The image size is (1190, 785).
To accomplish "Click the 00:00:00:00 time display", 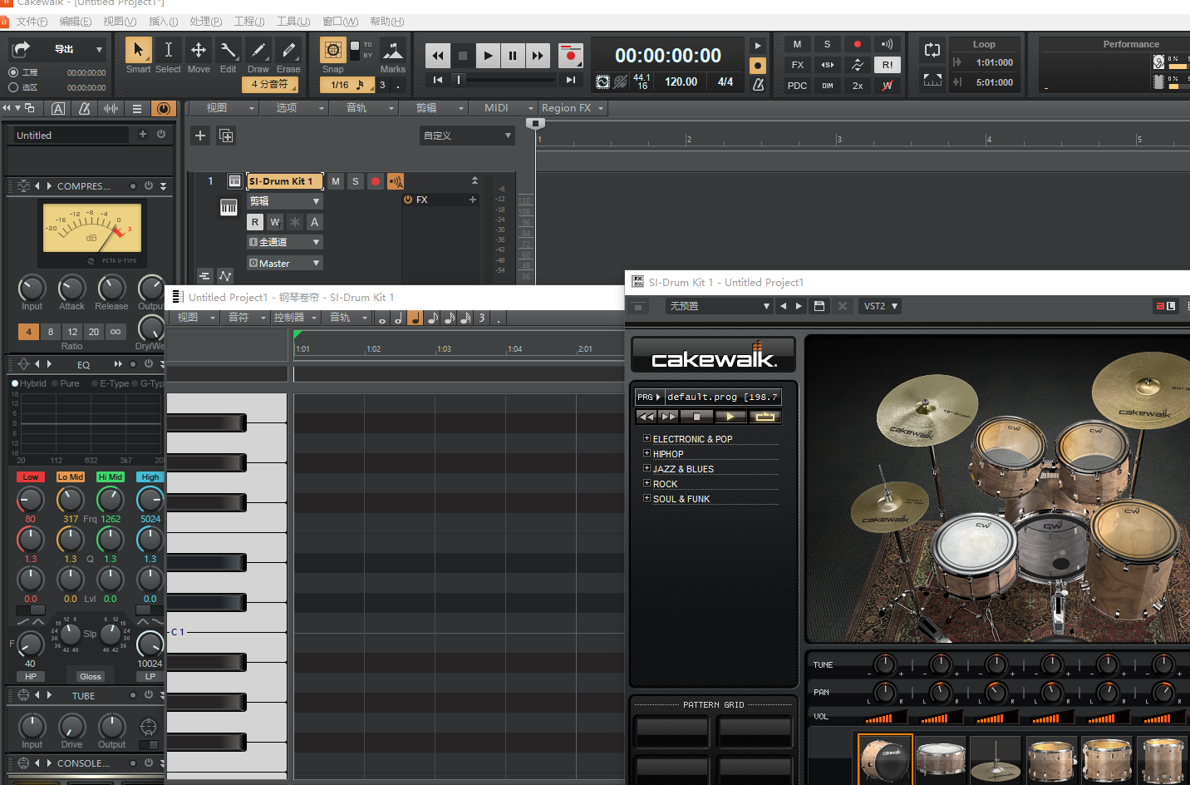I will click(668, 56).
